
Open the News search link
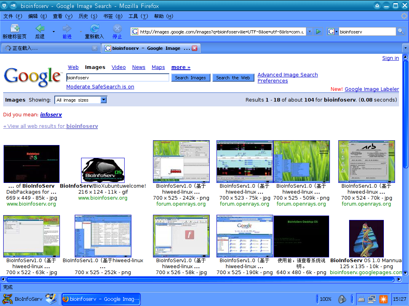[x=139, y=67]
